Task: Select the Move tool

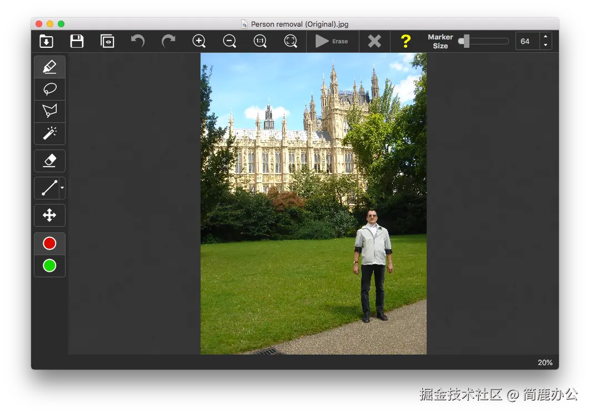Action: tap(49, 215)
